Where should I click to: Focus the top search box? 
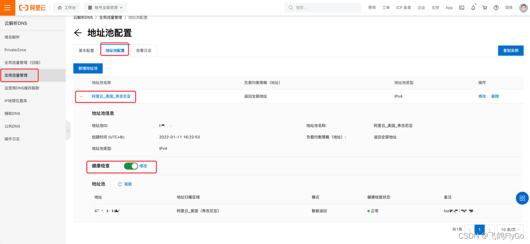click(323, 7)
